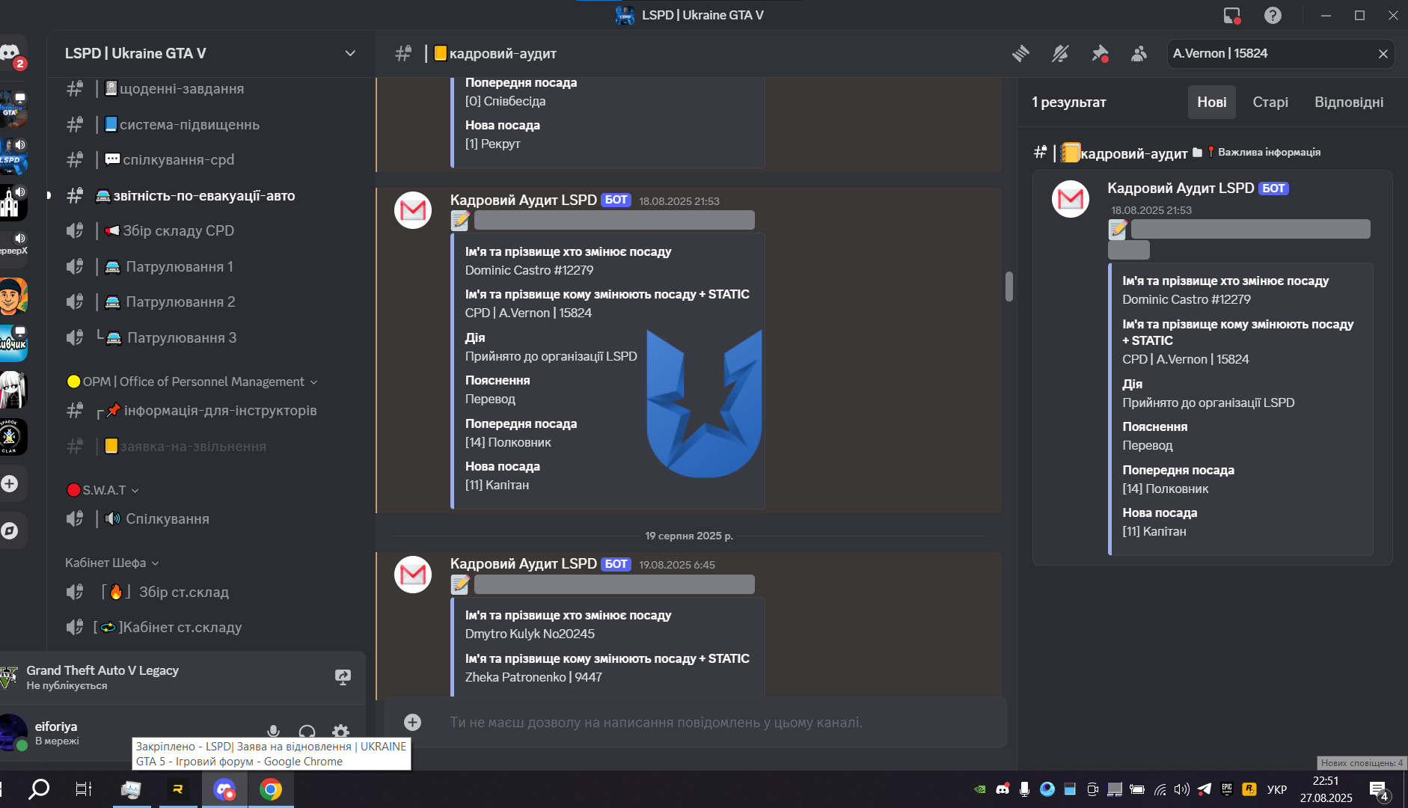Share the Grand Theft Auto V Legacy screen
The width and height of the screenshot is (1408, 808).
[343, 677]
